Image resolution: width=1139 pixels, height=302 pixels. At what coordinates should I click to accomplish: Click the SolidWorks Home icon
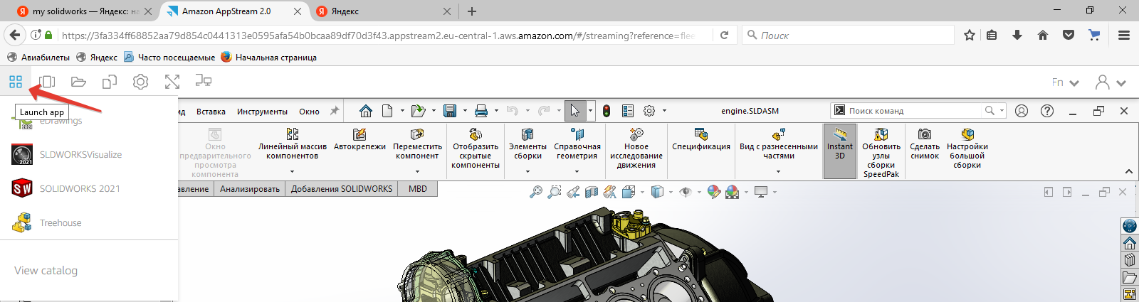pos(366,111)
